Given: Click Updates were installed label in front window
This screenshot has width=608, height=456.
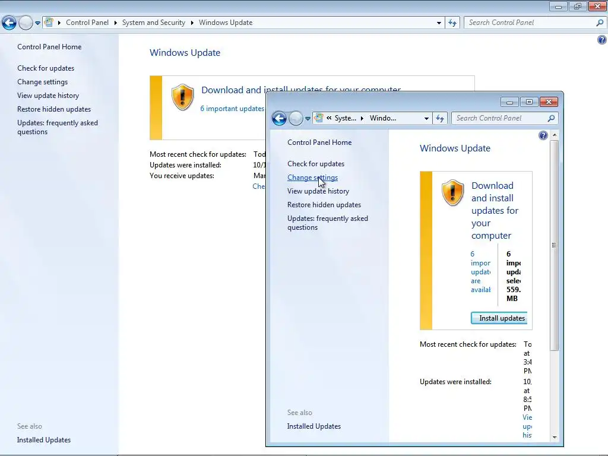Looking at the screenshot, I should [x=455, y=382].
